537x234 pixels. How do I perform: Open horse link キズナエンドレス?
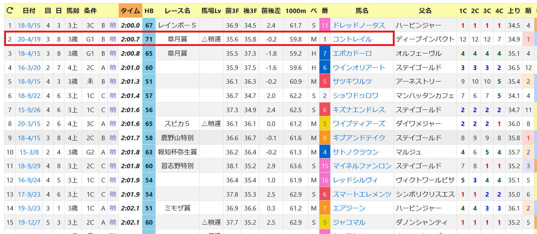coord(359,110)
